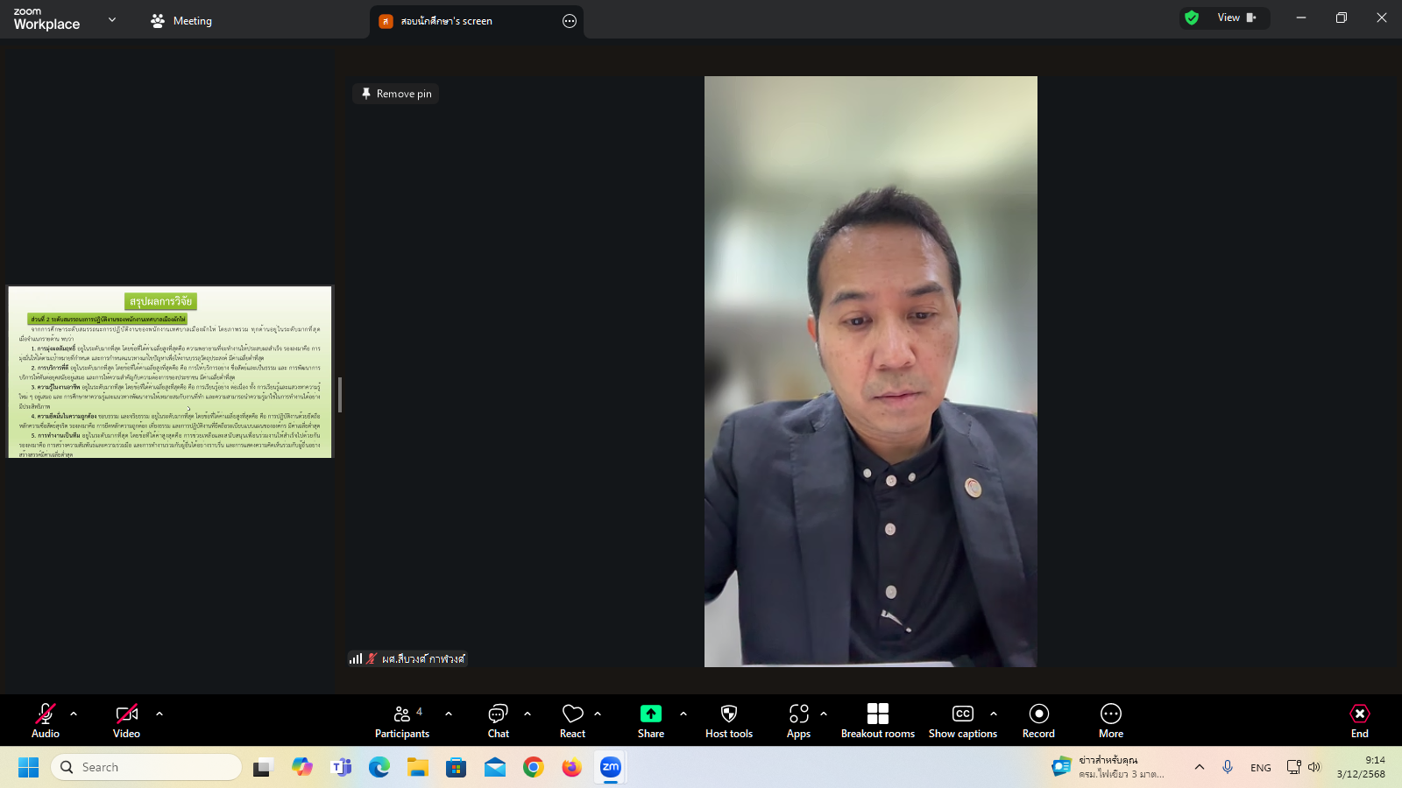This screenshot has height=788, width=1402.
Task: Start recording with the Record button
Action: click(1038, 720)
